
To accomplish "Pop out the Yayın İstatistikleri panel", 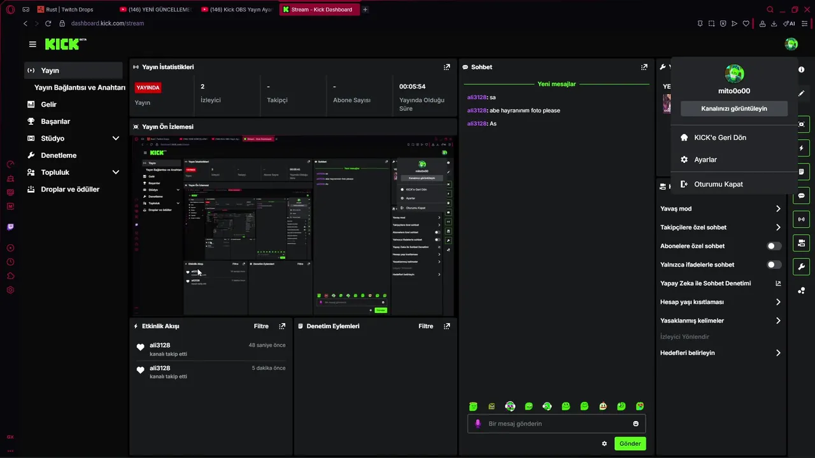I will (447, 67).
